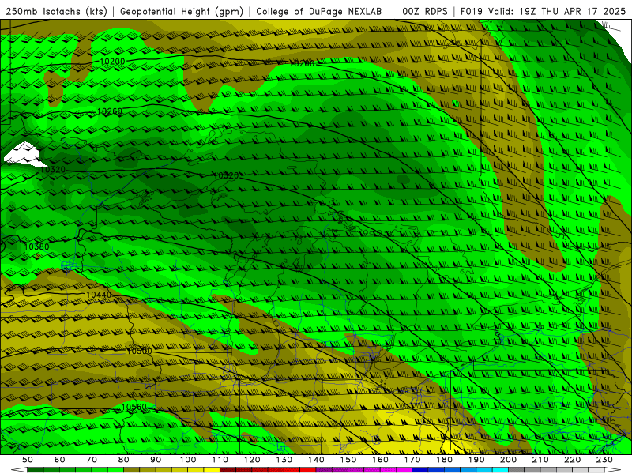632x474 pixels.
Task: Select the 220 tick label on the colorbar
Action: [x=572, y=460]
